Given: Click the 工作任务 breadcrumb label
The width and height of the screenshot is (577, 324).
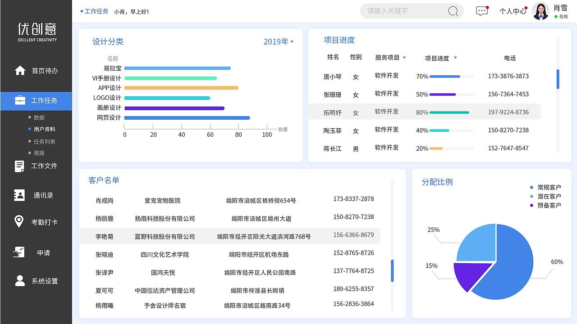Looking at the screenshot, I should (96, 11).
